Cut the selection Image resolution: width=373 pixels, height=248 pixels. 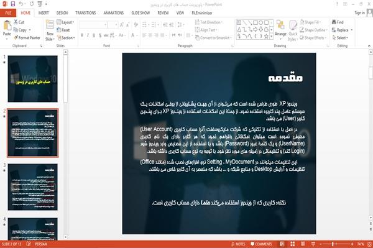(19, 22)
